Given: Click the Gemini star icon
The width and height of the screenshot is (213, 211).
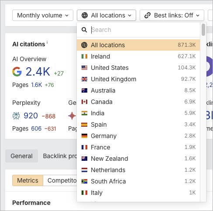Looking at the screenshot, I should (72, 116).
